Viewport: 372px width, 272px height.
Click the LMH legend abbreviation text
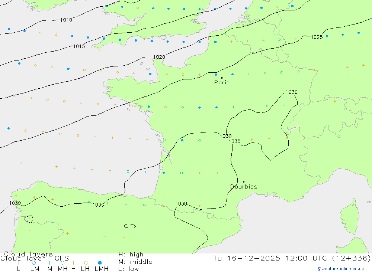(x=102, y=269)
